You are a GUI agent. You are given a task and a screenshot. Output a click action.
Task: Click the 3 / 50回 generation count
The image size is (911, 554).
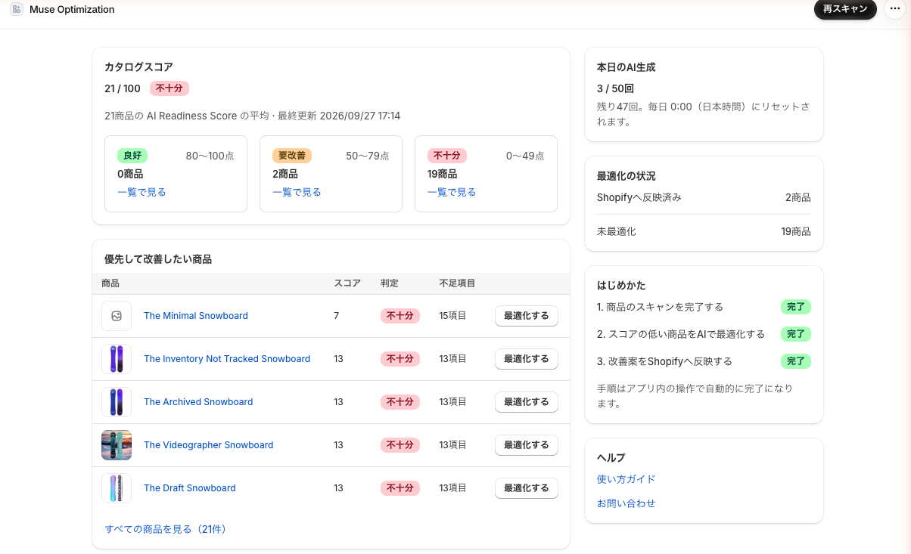[x=615, y=88]
